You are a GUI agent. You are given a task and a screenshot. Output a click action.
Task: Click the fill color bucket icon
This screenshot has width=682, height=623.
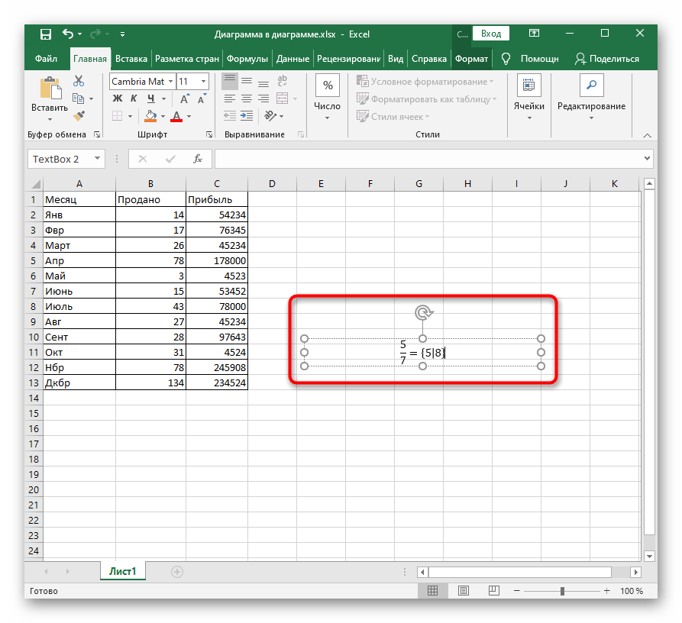[150, 116]
